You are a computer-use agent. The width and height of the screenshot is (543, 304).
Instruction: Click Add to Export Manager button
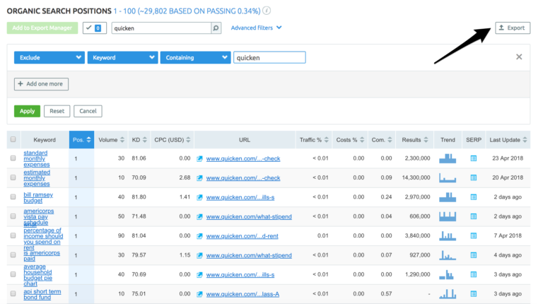[42, 28]
